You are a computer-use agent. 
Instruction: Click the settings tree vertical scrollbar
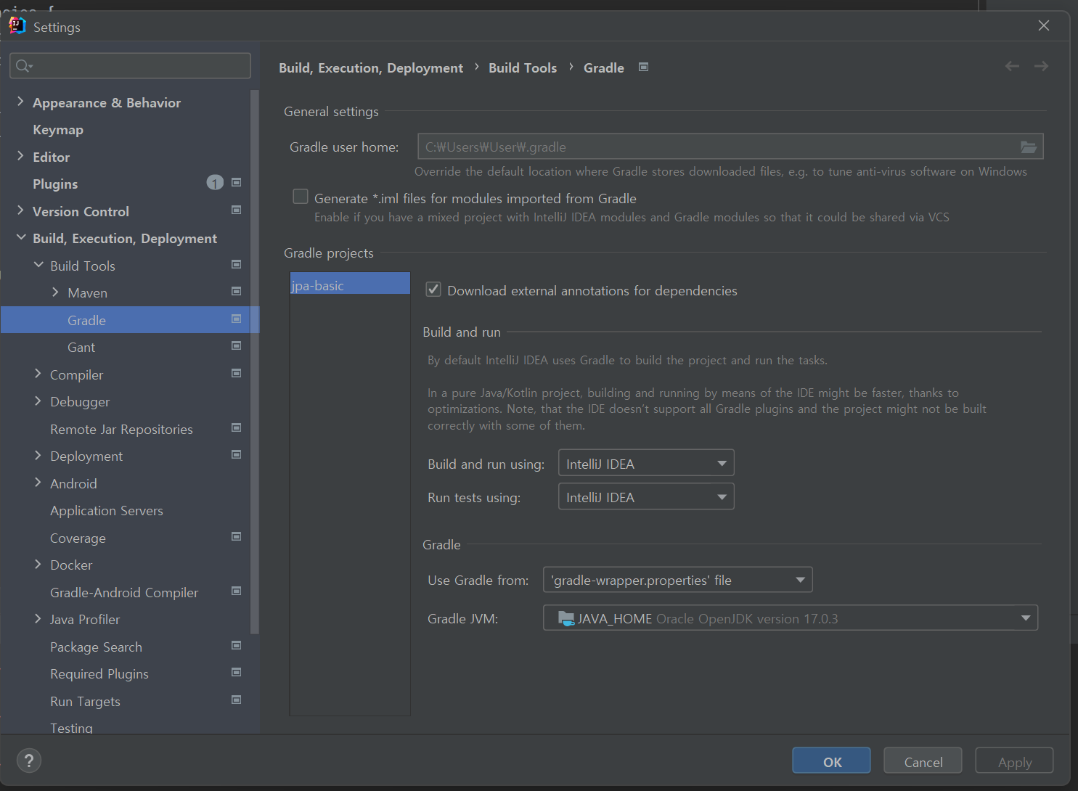point(254,362)
